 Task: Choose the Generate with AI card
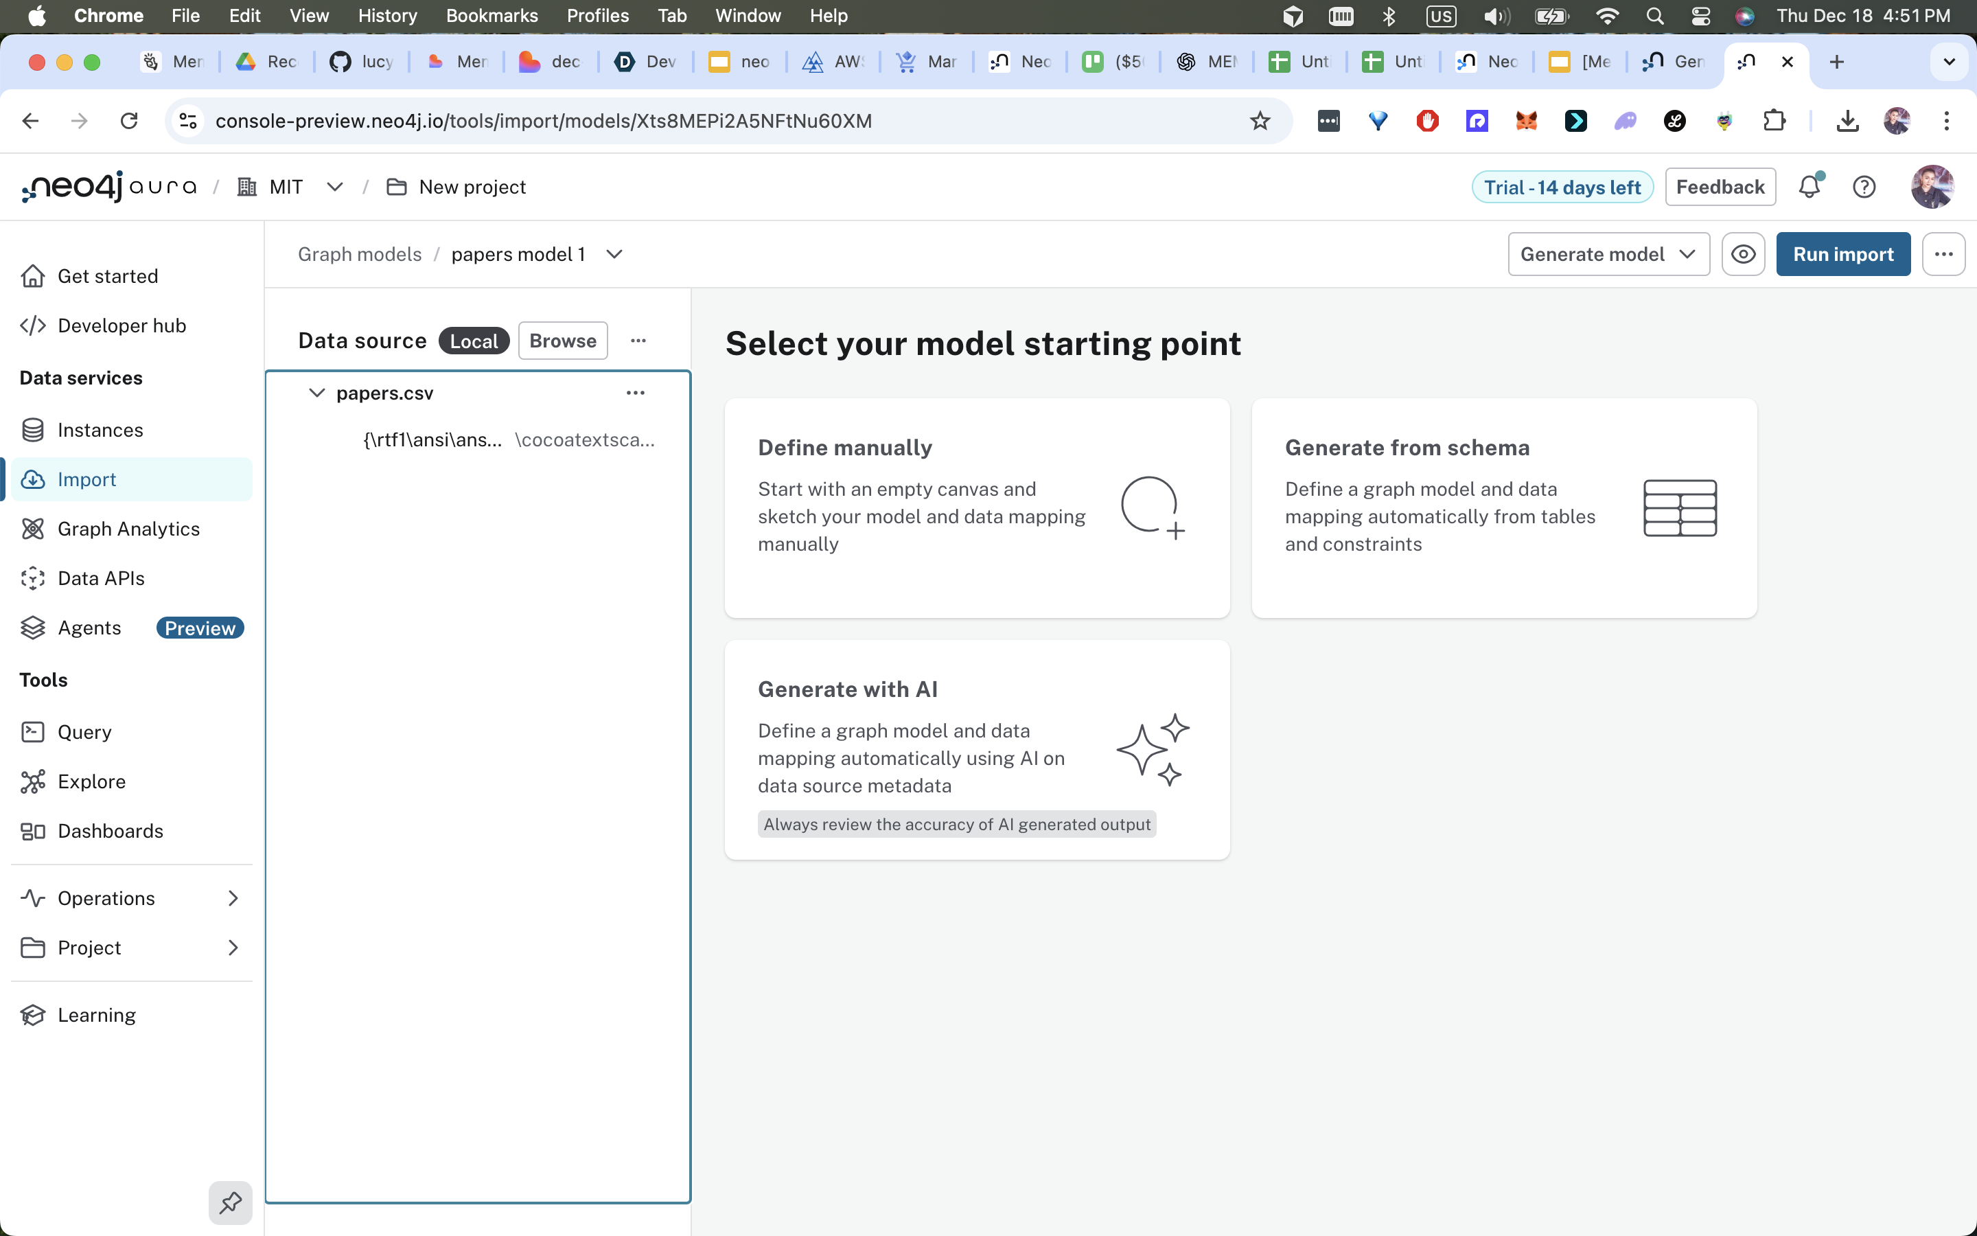[x=976, y=750]
